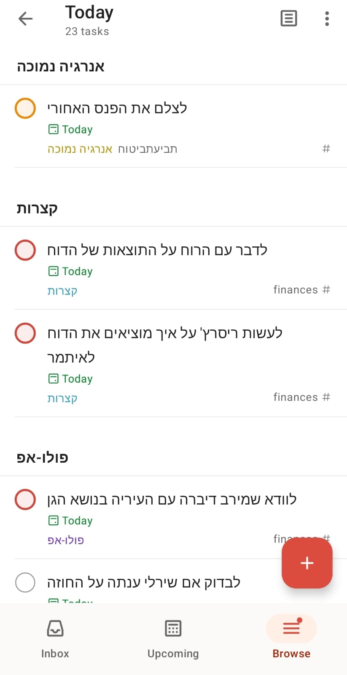Expand the פולו-אפ section header
This screenshot has height=675, width=347.
coord(43,458)
